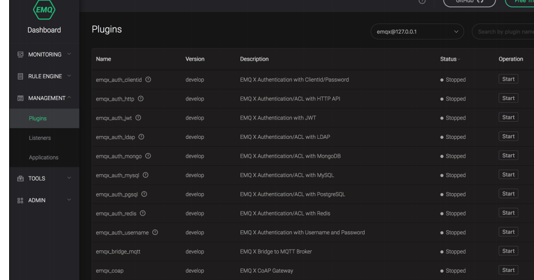Collapse the MANAGEMENT menu chevron
Viewport: 534px width, 280px height.
tap(69, 97)
